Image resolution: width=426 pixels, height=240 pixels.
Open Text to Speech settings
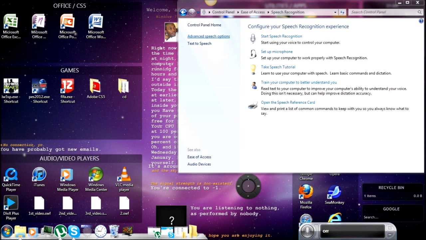(199, 43)
